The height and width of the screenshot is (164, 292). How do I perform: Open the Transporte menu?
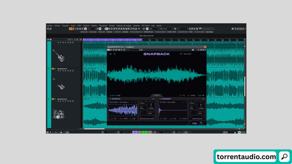(103, 26)
